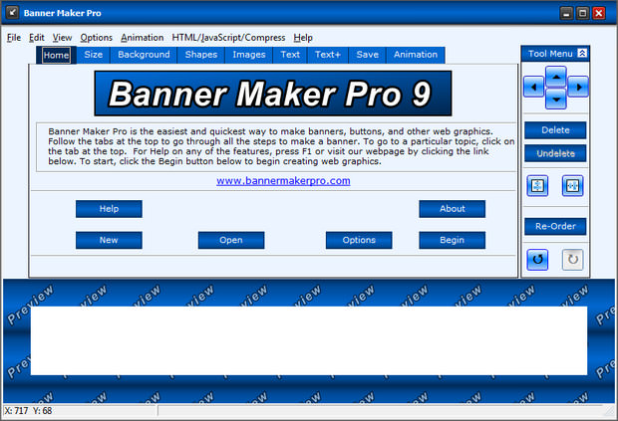Viewport: 618px width, 421px height.
Task: Click the About button
Action: [453, 209]
